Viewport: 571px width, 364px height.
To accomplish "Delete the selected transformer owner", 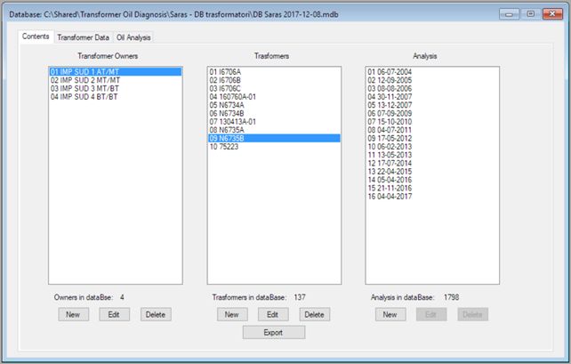I will coord(155,314).
